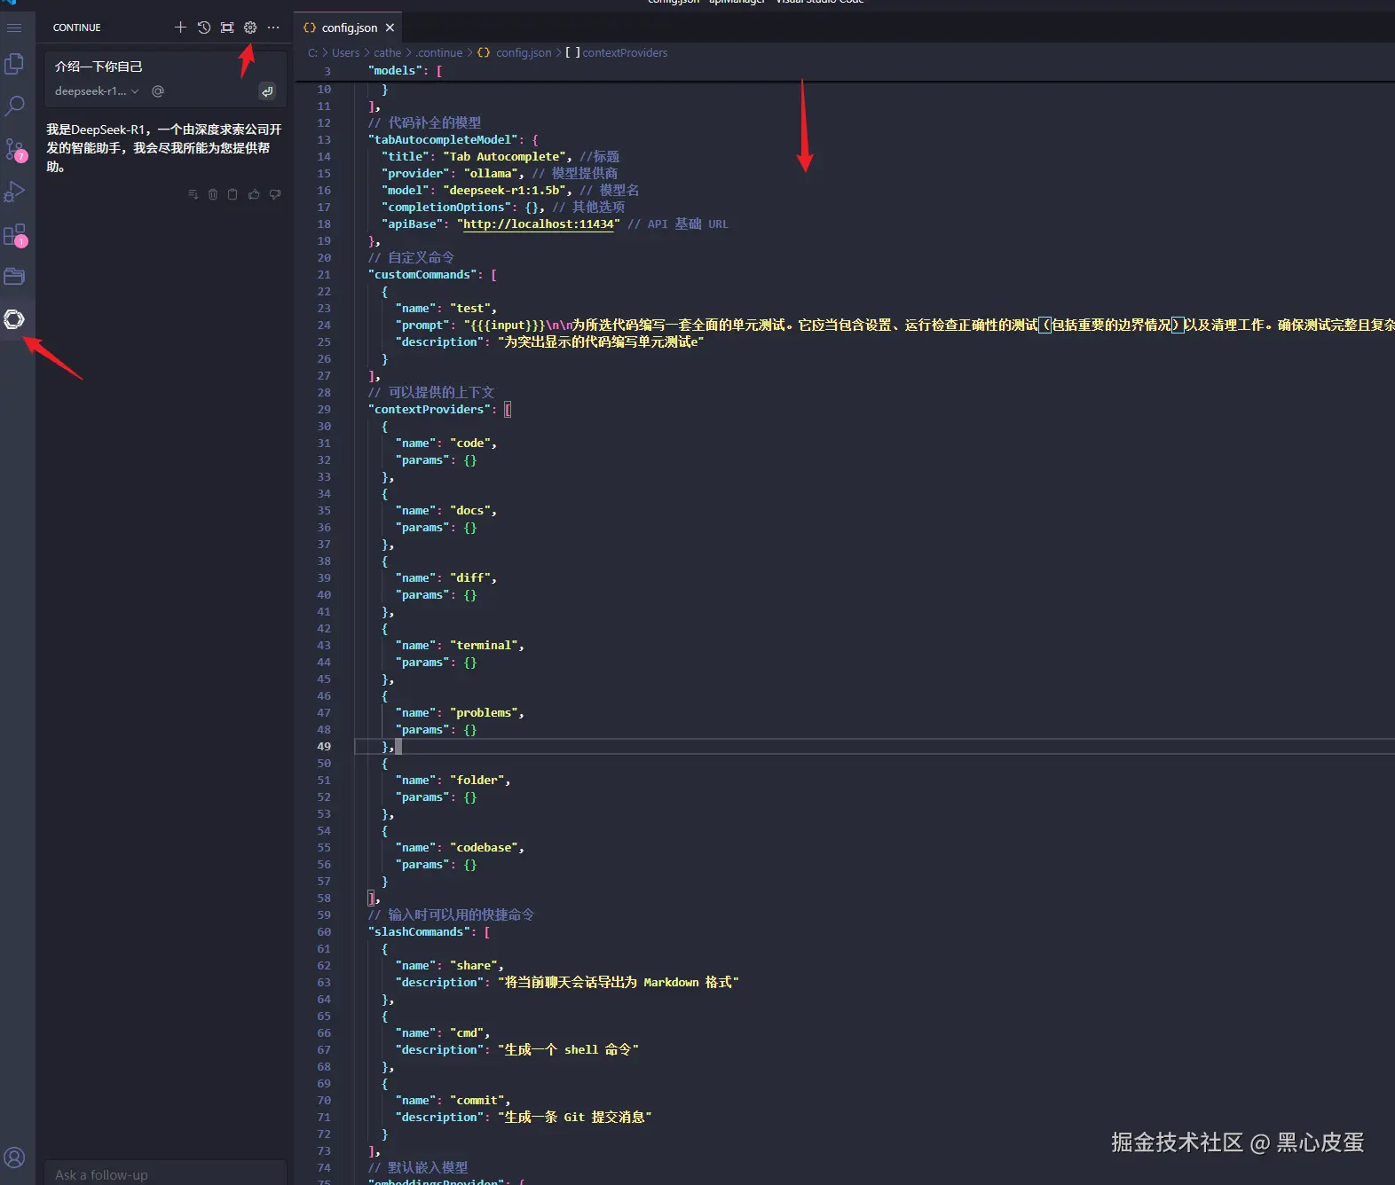This screenshot has width=1395, height=1185.
Task: Click the "test" custom command name
Action: pos(470,309)
